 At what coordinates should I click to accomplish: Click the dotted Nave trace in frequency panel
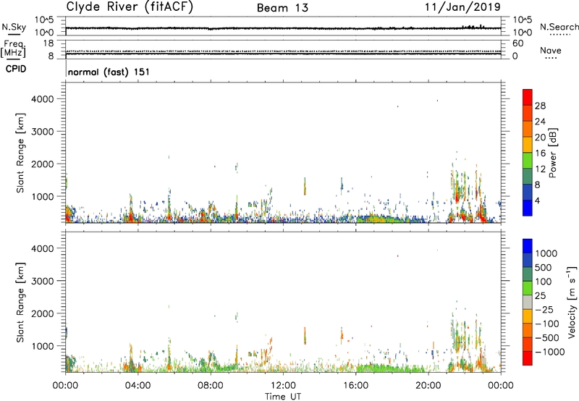tap(283, 51)
